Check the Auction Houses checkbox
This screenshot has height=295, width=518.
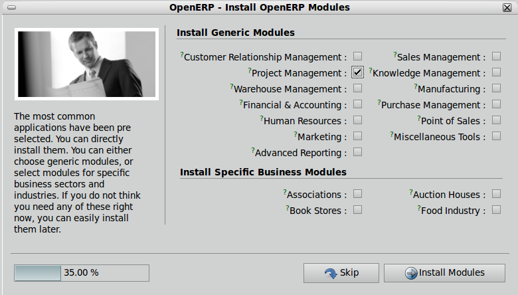(x=496, y=194)
